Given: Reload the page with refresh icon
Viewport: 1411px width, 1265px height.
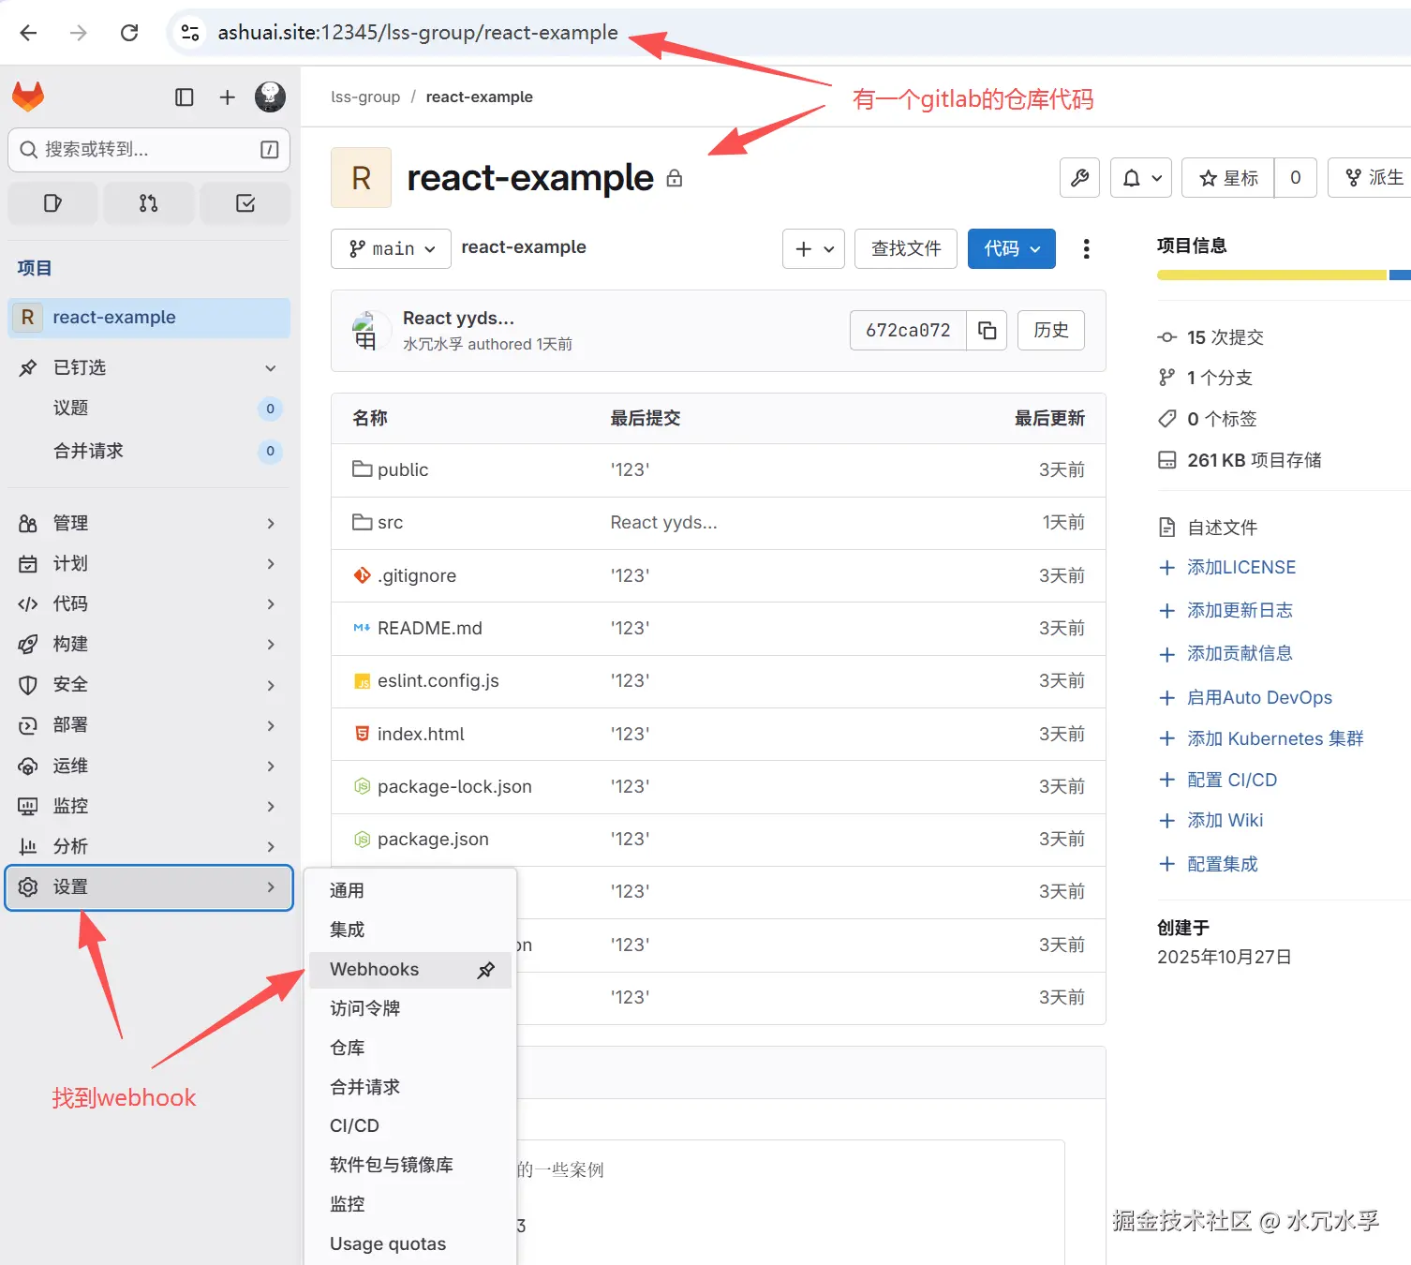Looking at the screenshot, I should click(129, 33).
